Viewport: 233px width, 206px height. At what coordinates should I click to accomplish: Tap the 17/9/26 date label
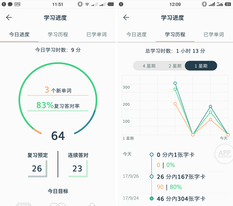pos(131,176)
